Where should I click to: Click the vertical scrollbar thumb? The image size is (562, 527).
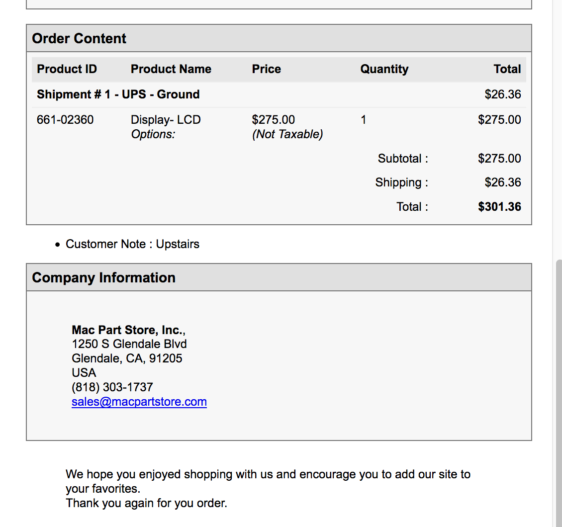pyautogui.click(x=559, y=393)
